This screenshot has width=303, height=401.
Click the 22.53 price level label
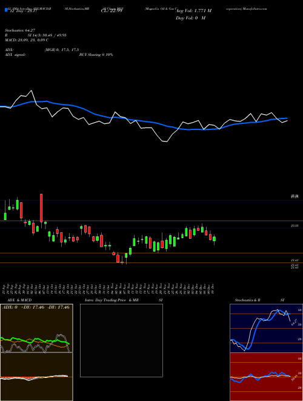[295, 225]
